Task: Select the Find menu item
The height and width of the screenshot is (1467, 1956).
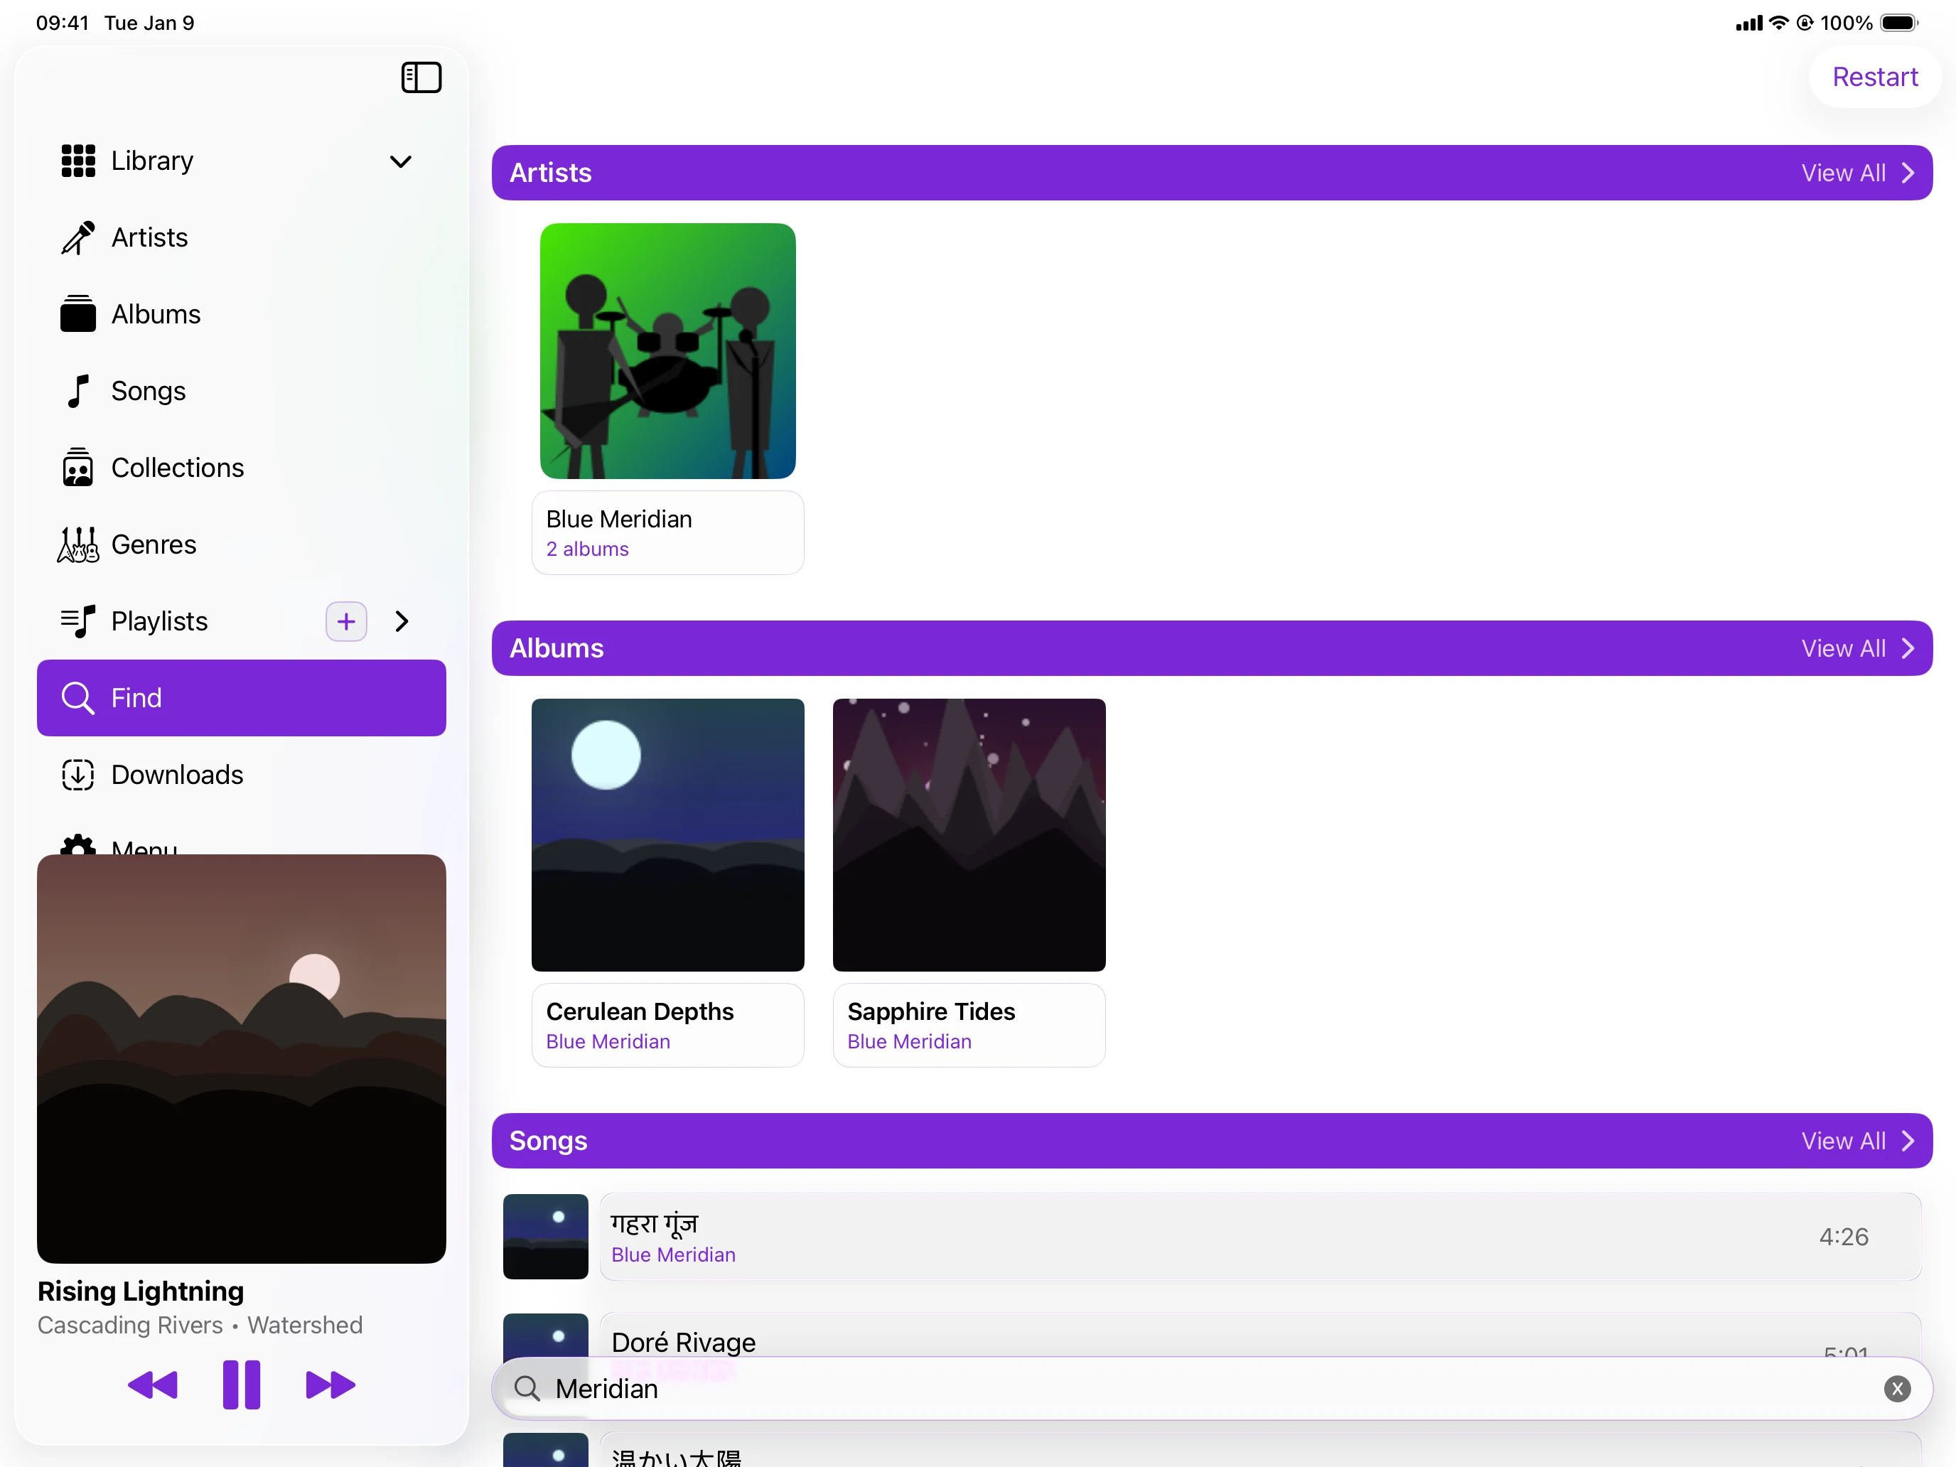Action: coord(240,698)
